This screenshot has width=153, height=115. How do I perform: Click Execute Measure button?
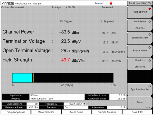(x=107, y=112)
